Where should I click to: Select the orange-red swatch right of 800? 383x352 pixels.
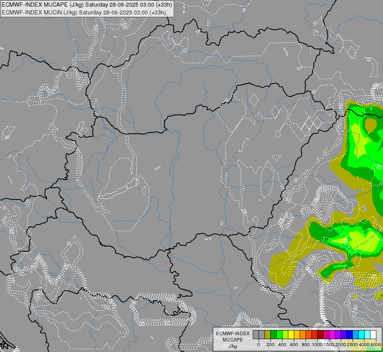[309, 335]
